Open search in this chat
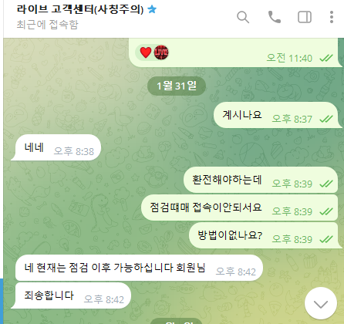Image resolution: width=344 pixels, height=324 pixels. pyautogui.click(x=243, y=17)
